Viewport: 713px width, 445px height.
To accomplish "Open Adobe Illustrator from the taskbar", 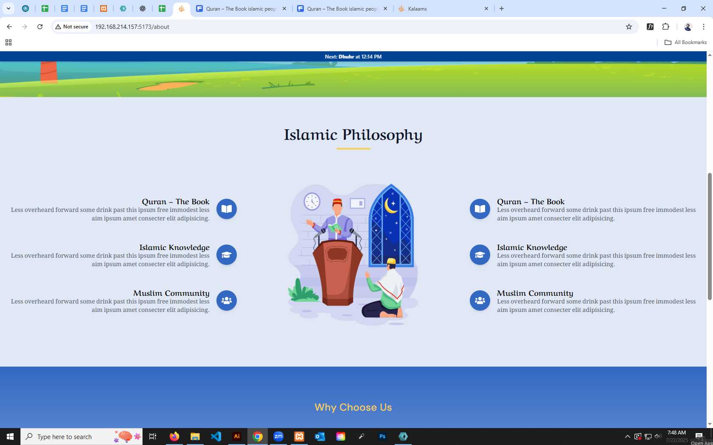I will pyautogui.click(x=237, y=437).
